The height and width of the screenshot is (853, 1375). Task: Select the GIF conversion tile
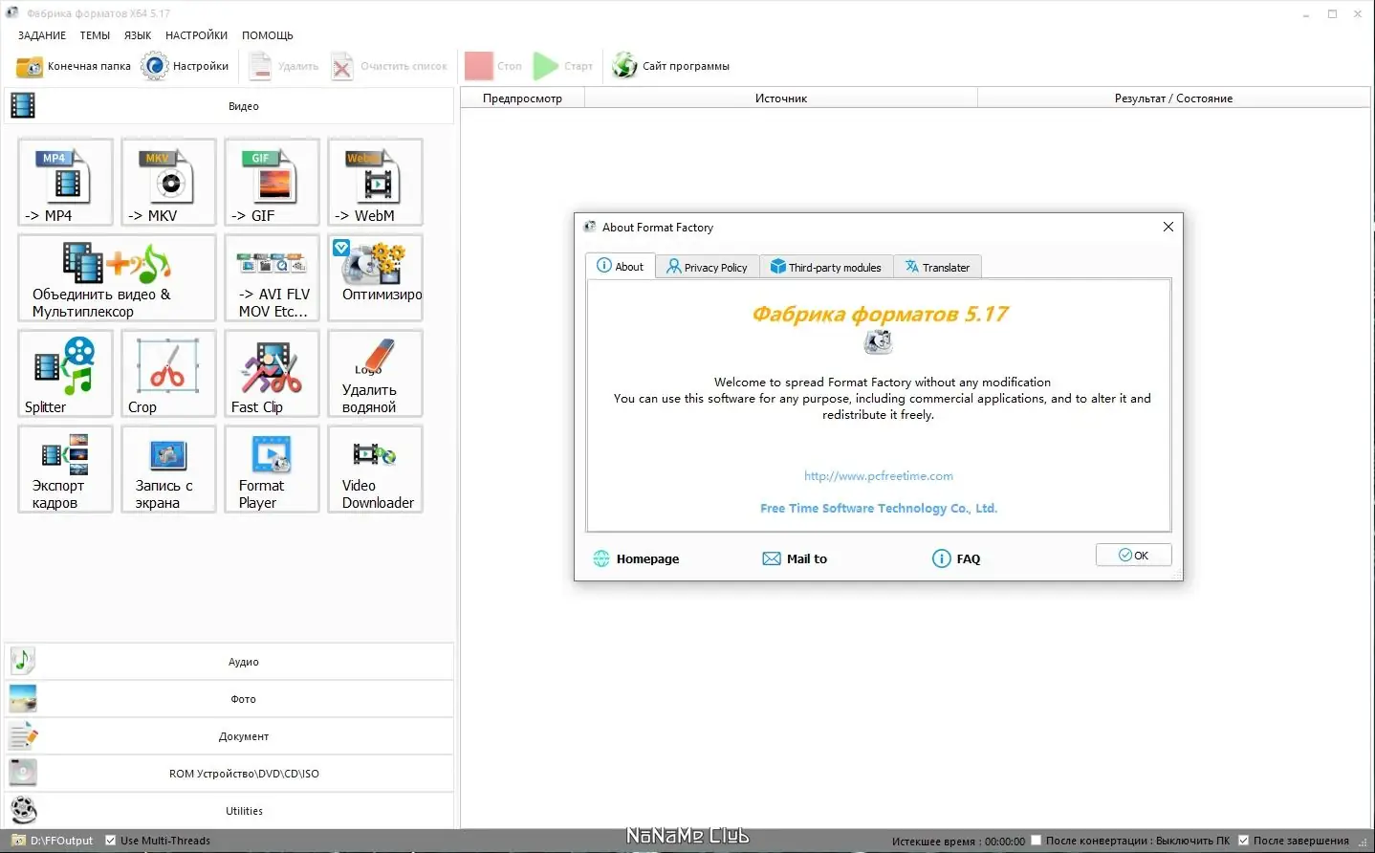click(x=272, y=182)
